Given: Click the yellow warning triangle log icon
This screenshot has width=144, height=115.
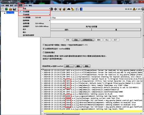Looking at the screenshot, I should 134,9.
